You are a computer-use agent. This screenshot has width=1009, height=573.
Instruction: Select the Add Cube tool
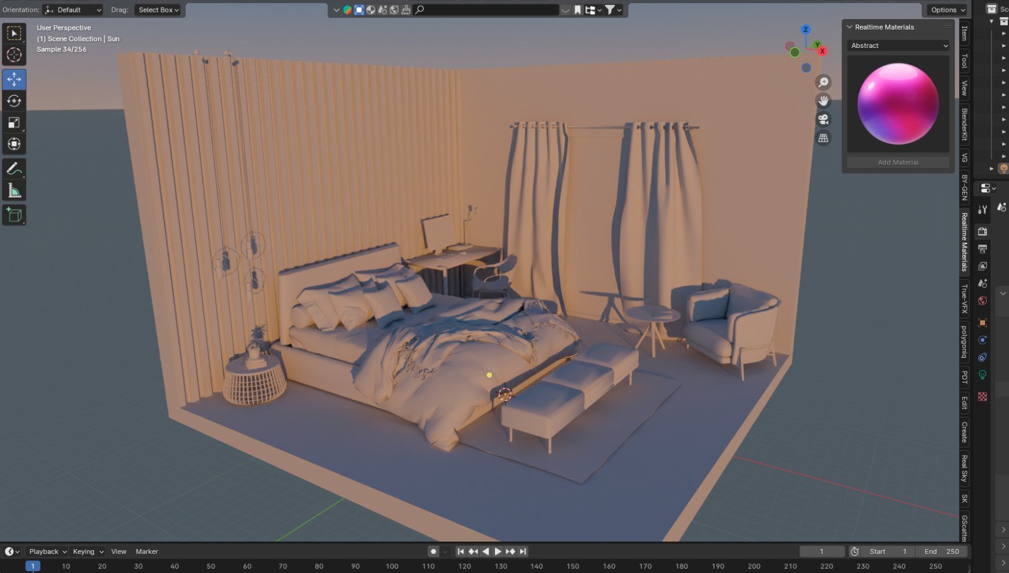(14, 215)
